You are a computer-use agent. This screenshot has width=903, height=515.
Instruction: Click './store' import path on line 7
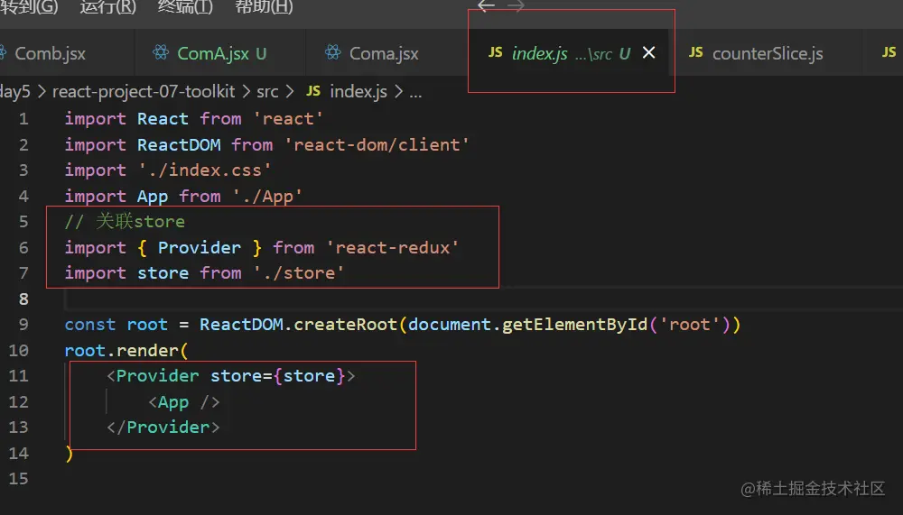(x=298, y=273)
